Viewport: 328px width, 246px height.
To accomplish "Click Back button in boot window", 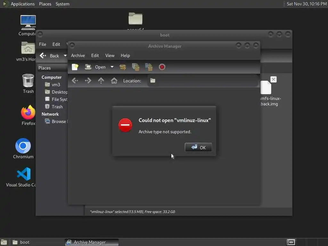I will [49, 56].
